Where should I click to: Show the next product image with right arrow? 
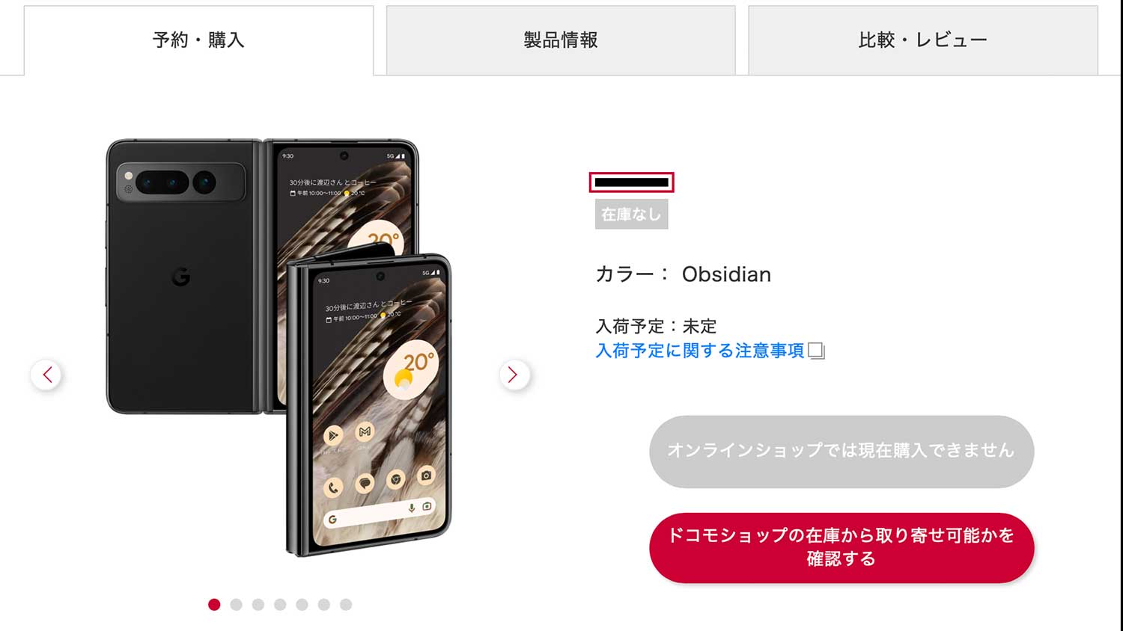[514, 375]
